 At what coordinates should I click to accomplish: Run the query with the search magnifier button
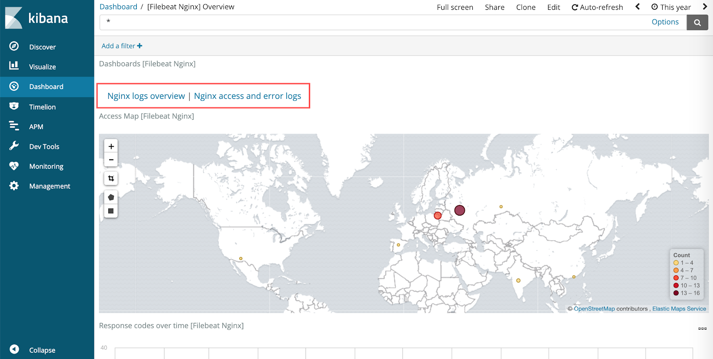pyautogui.click(x=697, y=22)
